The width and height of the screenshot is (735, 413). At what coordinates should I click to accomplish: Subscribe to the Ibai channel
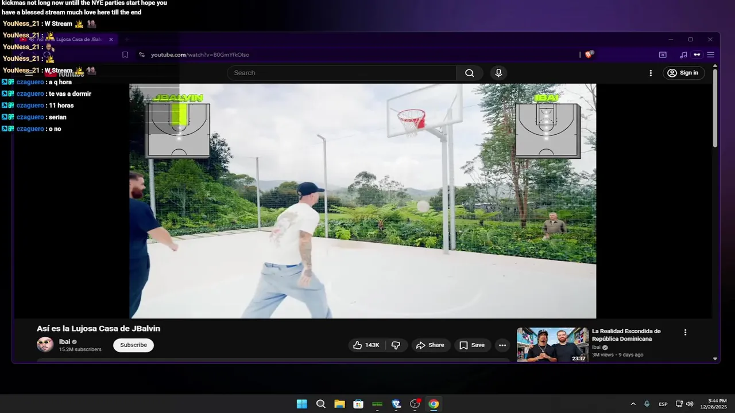click(133, 345)
